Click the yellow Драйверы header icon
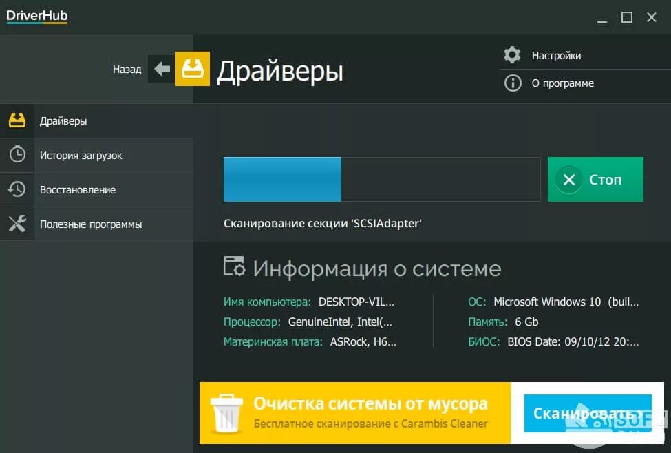 click(193, 69)
